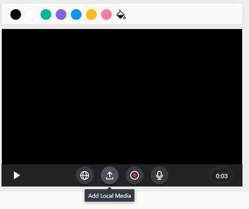Screen dimensions: 249x209
Task: Click the dark control bar beside the play button
Action: (x=48, y=176)
